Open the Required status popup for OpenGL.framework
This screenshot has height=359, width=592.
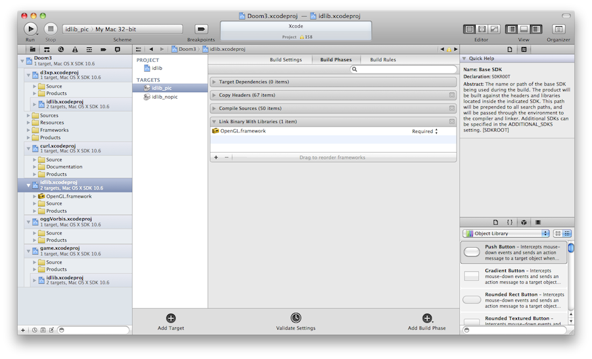click(x=425, y=132)
